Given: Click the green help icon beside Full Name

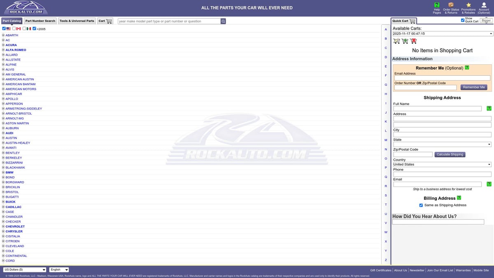Looking at the screenshot, I should 489,108.
